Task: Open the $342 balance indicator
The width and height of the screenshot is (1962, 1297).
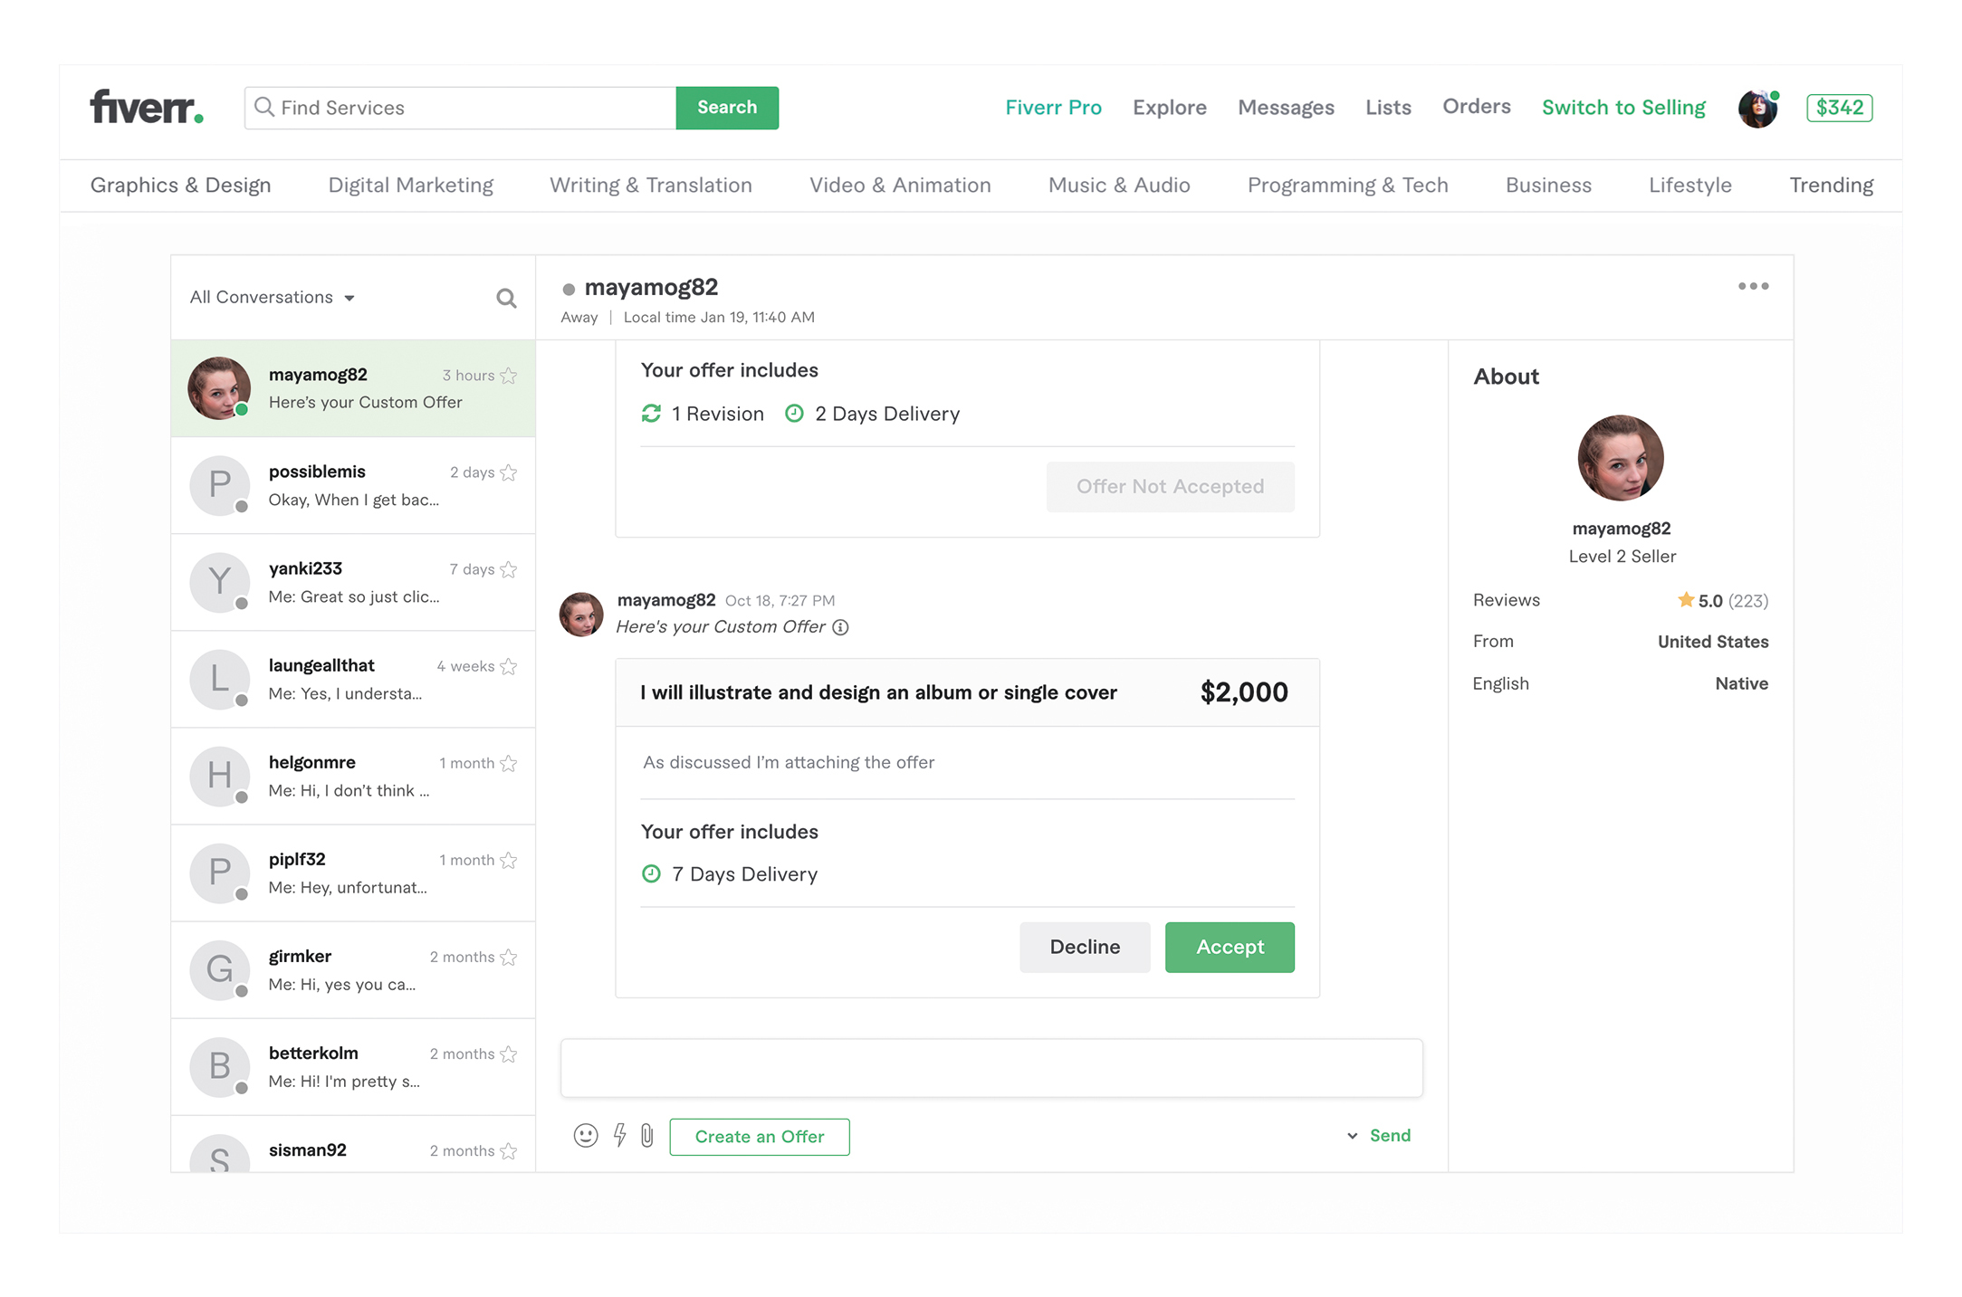Action: tap(1839, 108)
